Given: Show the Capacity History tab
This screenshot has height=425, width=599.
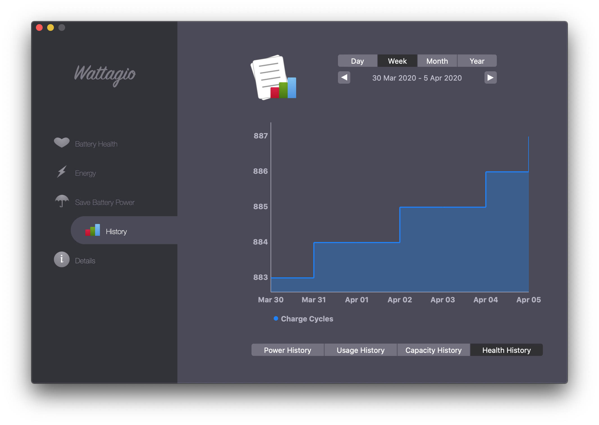Looking at the screenshot, I should 433,350.
